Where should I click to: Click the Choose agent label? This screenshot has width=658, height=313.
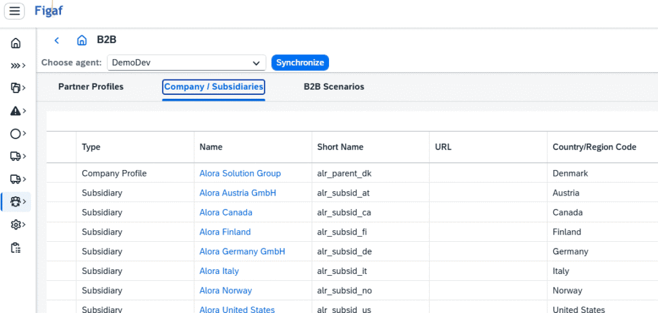click(71, 62)
